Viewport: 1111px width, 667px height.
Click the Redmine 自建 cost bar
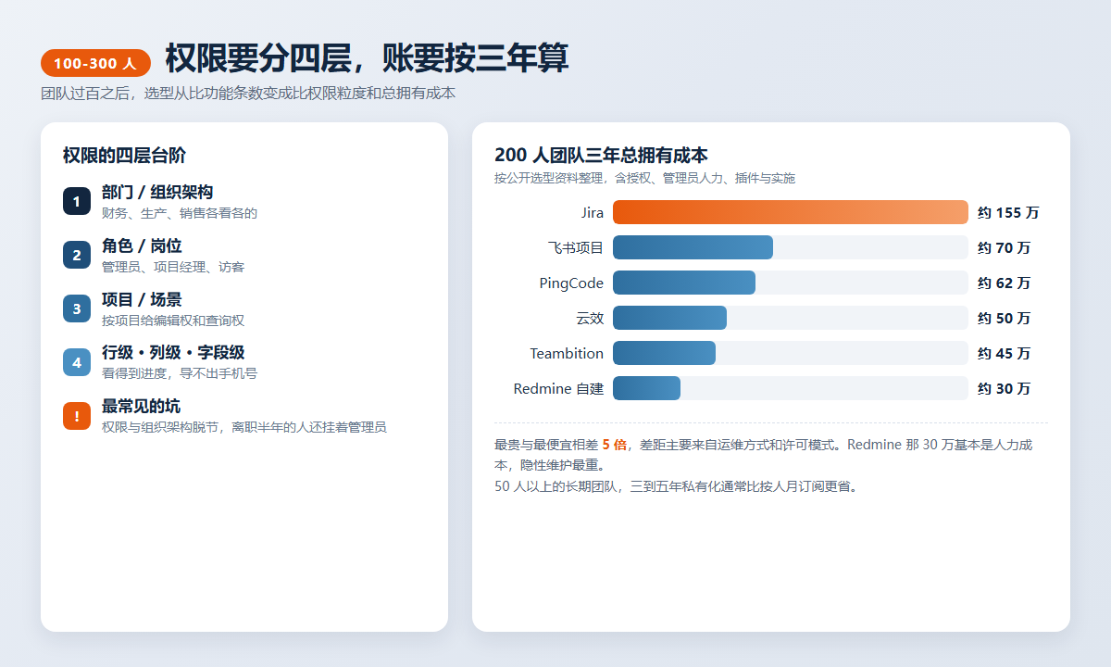(646, 388)
